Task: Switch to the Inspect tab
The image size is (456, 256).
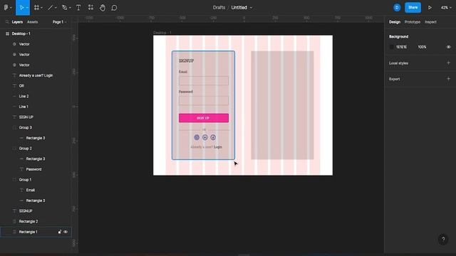Action: [x=430, y=22]
